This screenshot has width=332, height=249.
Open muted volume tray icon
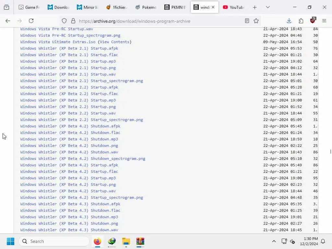pyautogui.click(x=292, y=241)
